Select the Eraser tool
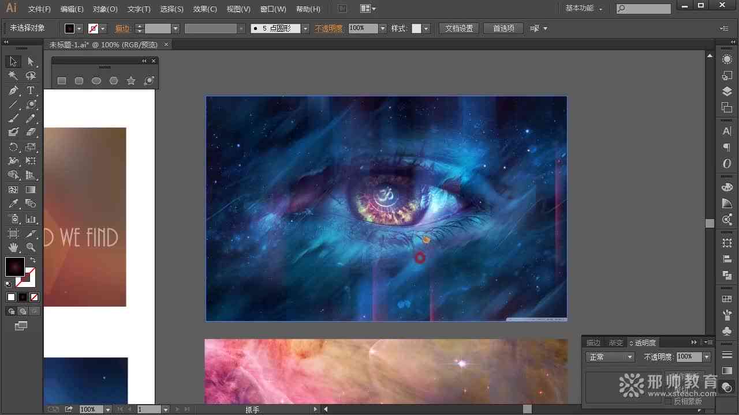The height and width of the screenshot is (415, 739). pyautogui.click(x=31, y=133)
